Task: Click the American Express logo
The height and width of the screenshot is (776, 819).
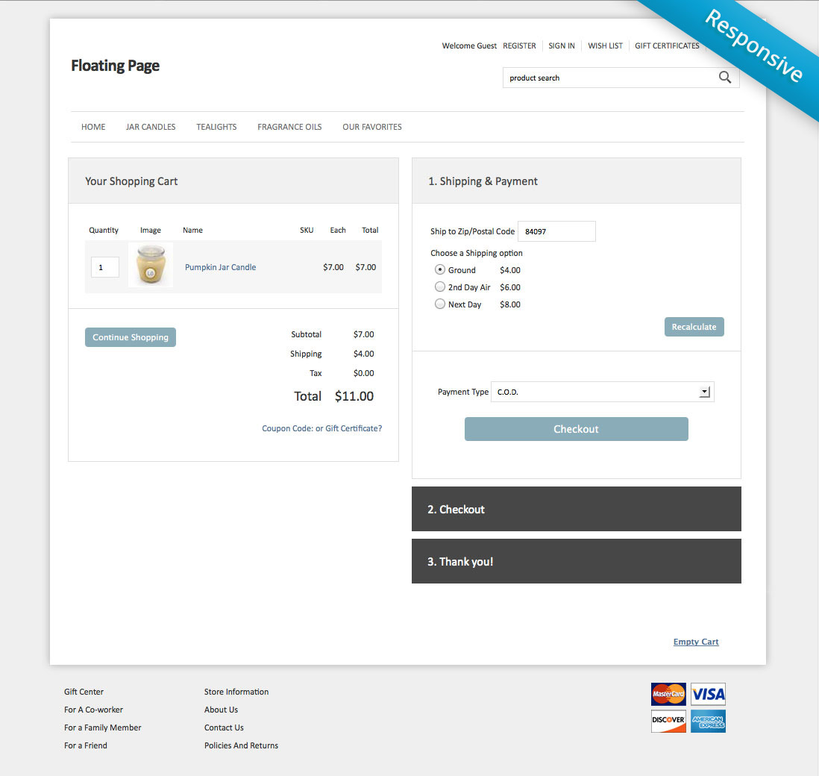Action: point(708,721)
